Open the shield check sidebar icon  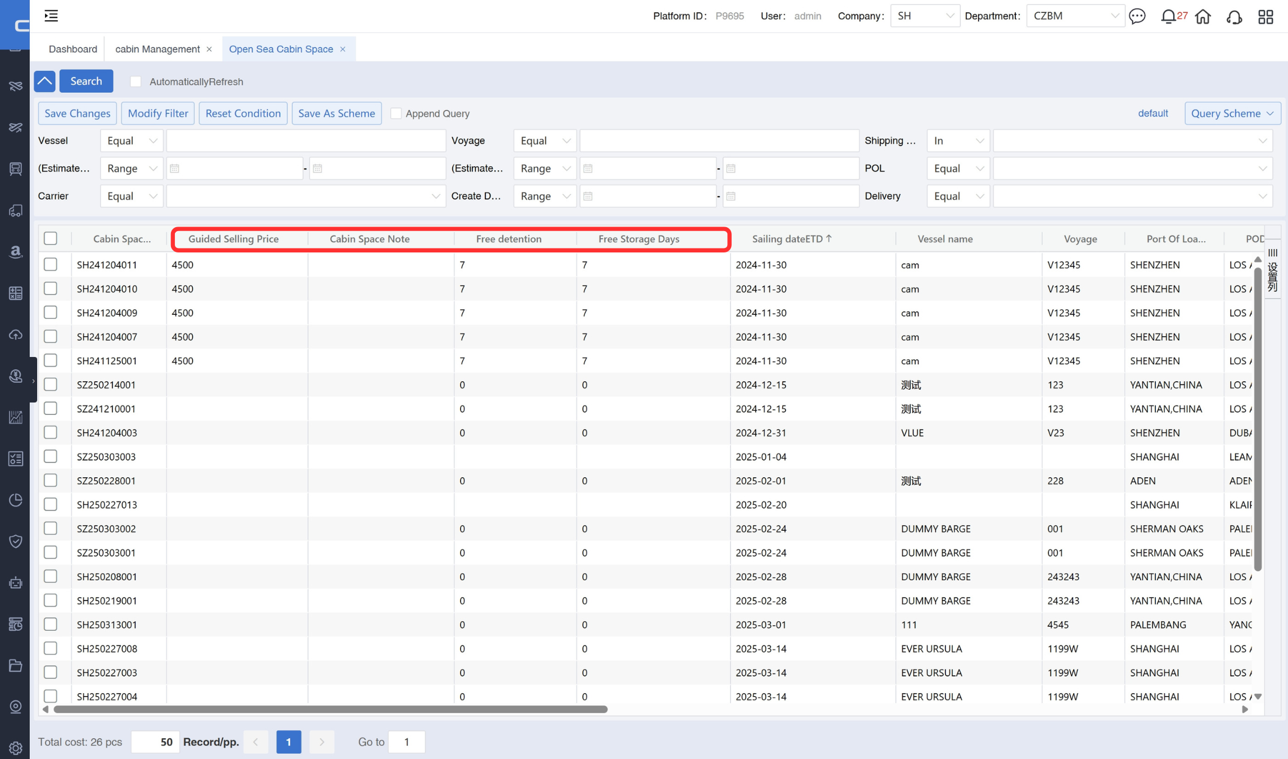15,541
